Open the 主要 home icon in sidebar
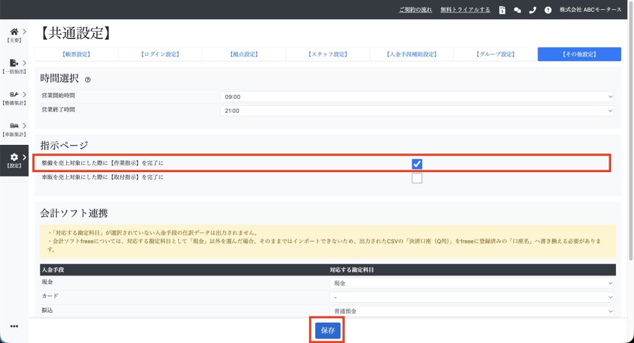Viewport: 634px width, 343px height. click(14, 32)
